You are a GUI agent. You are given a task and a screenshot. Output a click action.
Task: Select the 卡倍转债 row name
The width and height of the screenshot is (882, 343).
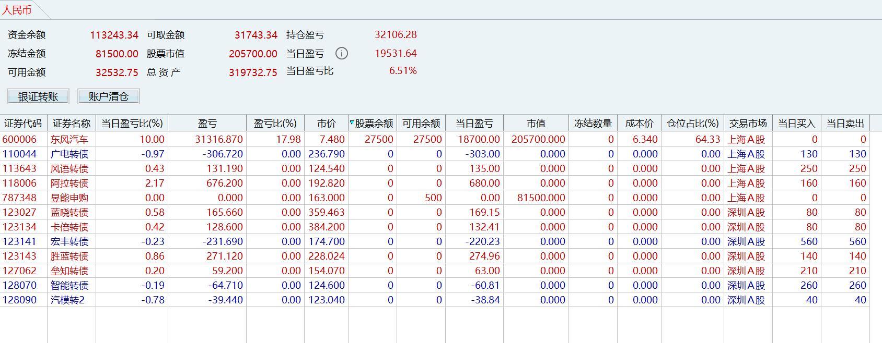coord(69,227)
